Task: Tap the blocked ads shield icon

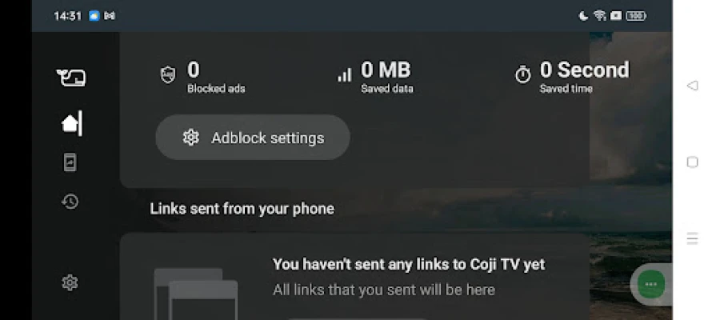Action: click(168, 75)
